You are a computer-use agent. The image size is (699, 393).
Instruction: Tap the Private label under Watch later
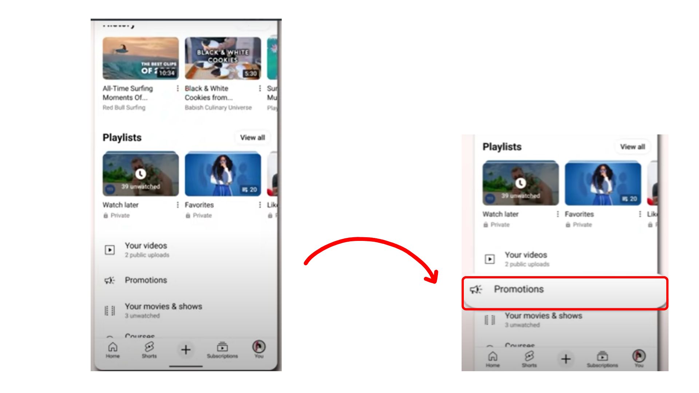[118, 215]
